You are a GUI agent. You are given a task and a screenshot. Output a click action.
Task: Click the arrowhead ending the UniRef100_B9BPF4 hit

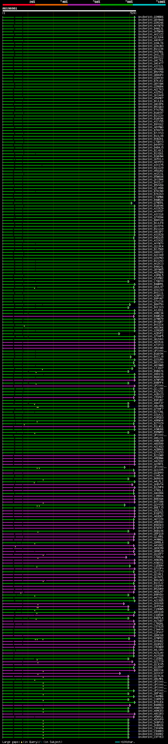(129, 383)
